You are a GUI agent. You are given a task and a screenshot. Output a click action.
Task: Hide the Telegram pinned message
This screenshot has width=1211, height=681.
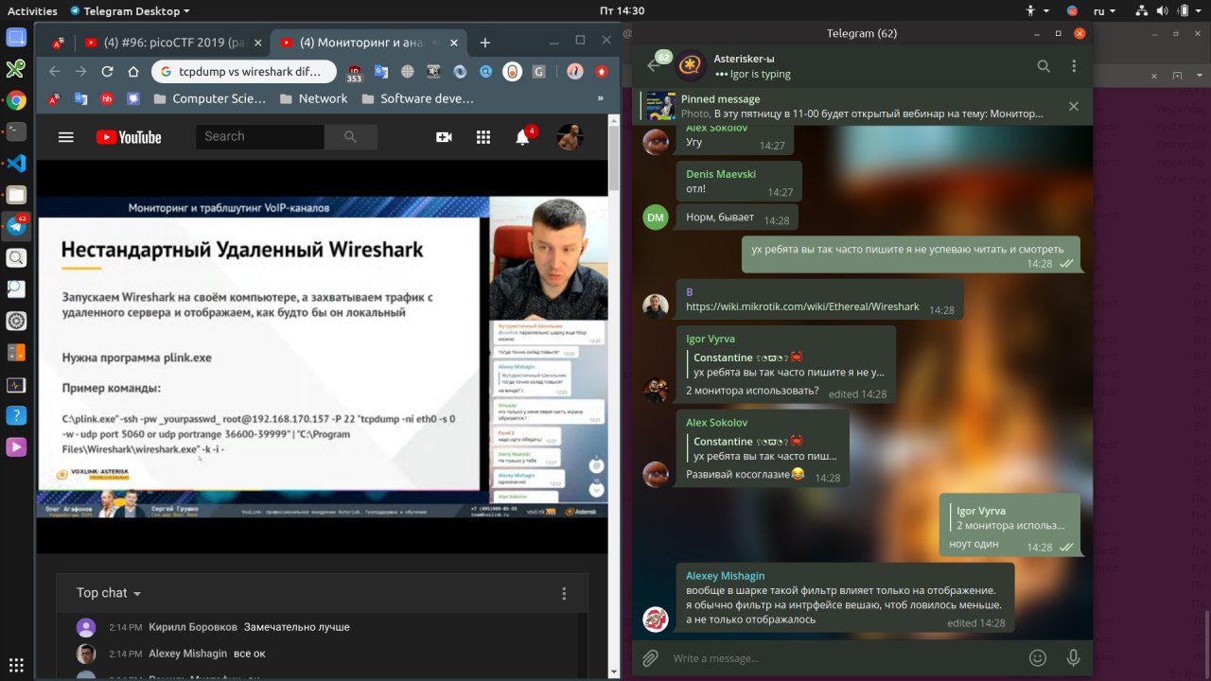[x=1074, y=106]
